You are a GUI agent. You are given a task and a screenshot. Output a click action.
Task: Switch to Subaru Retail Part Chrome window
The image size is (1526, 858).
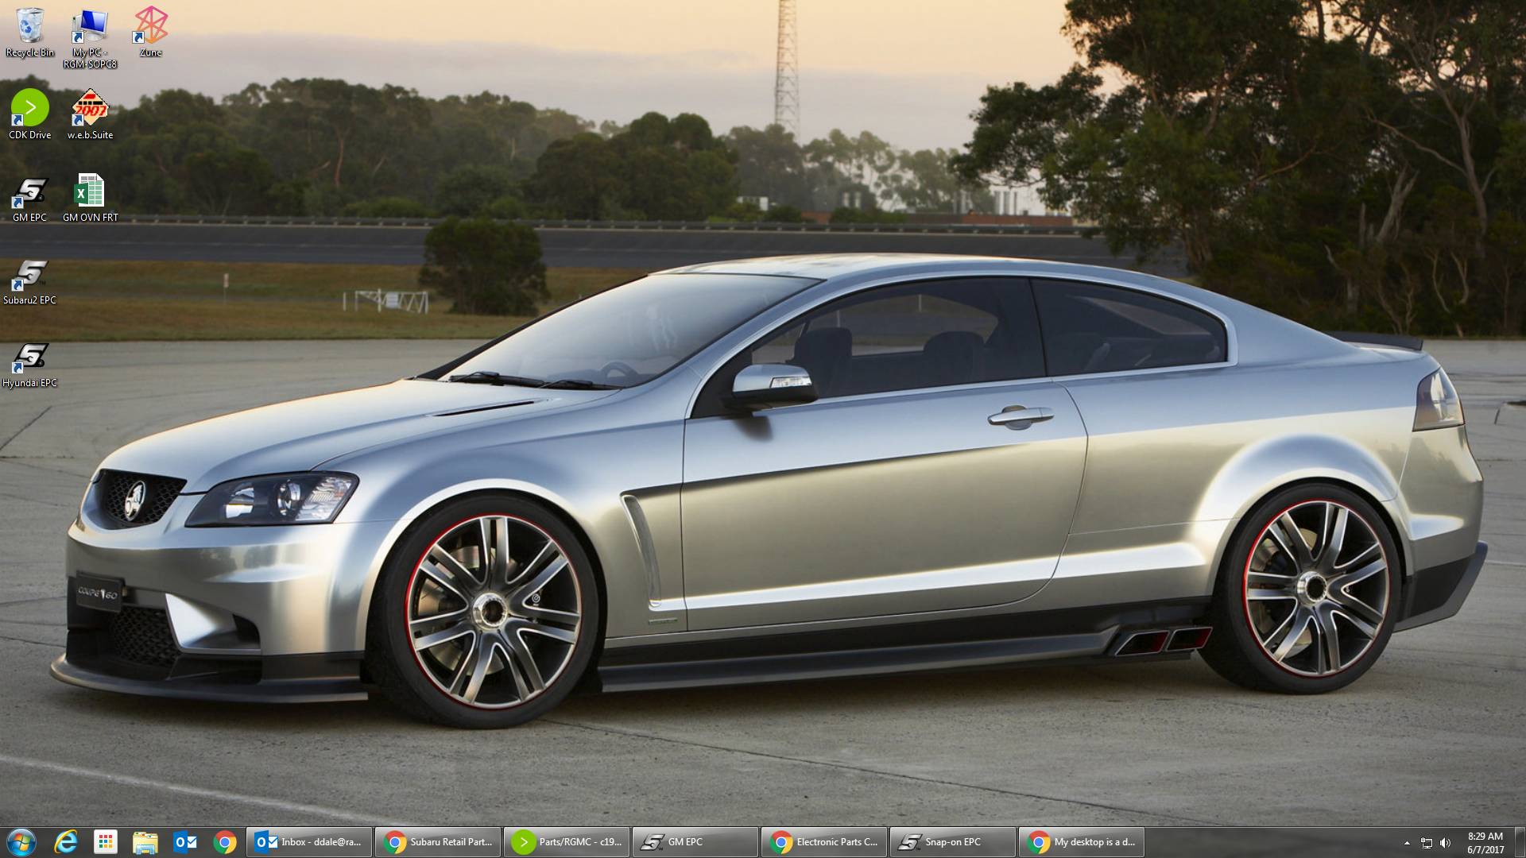pyautogui.click(x=438, y=842)
